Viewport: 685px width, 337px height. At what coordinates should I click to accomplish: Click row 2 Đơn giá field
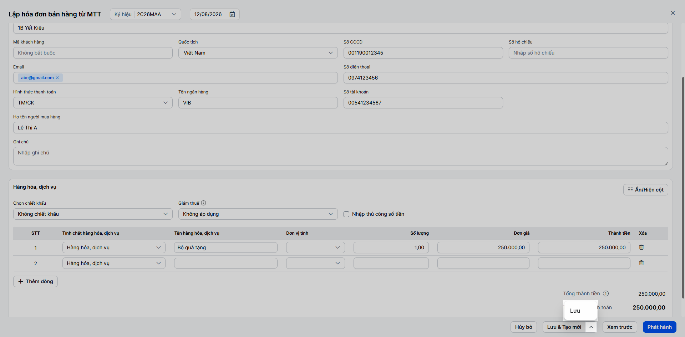coord(483,263)
